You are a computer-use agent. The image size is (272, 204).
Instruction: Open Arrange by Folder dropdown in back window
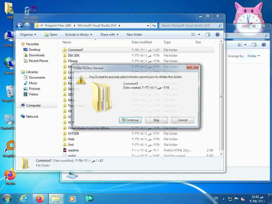point(254,56)
